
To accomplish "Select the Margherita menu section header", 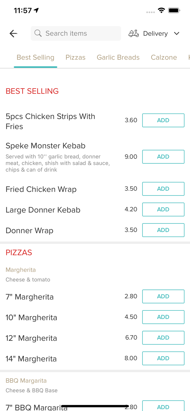I will [21, 270].
